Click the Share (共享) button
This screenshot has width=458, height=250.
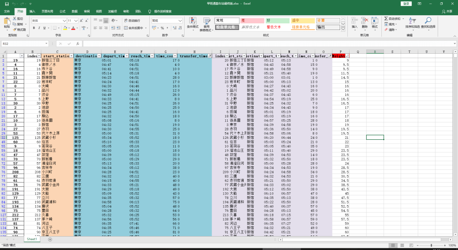click(x=447, y=11)
